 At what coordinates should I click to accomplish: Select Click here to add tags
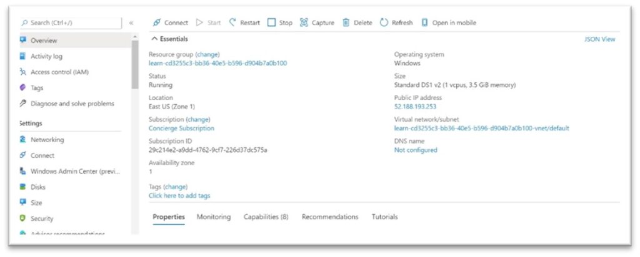[x=179, y=195]
